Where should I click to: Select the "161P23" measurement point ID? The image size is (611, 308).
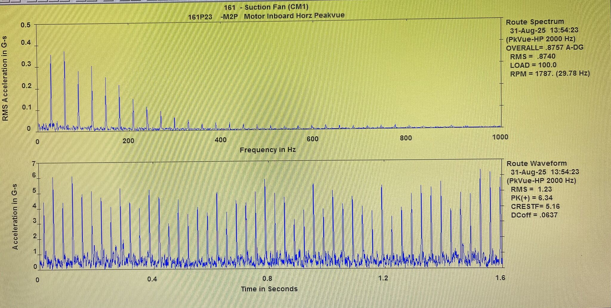pyautogui.click(x=200, y=17)
